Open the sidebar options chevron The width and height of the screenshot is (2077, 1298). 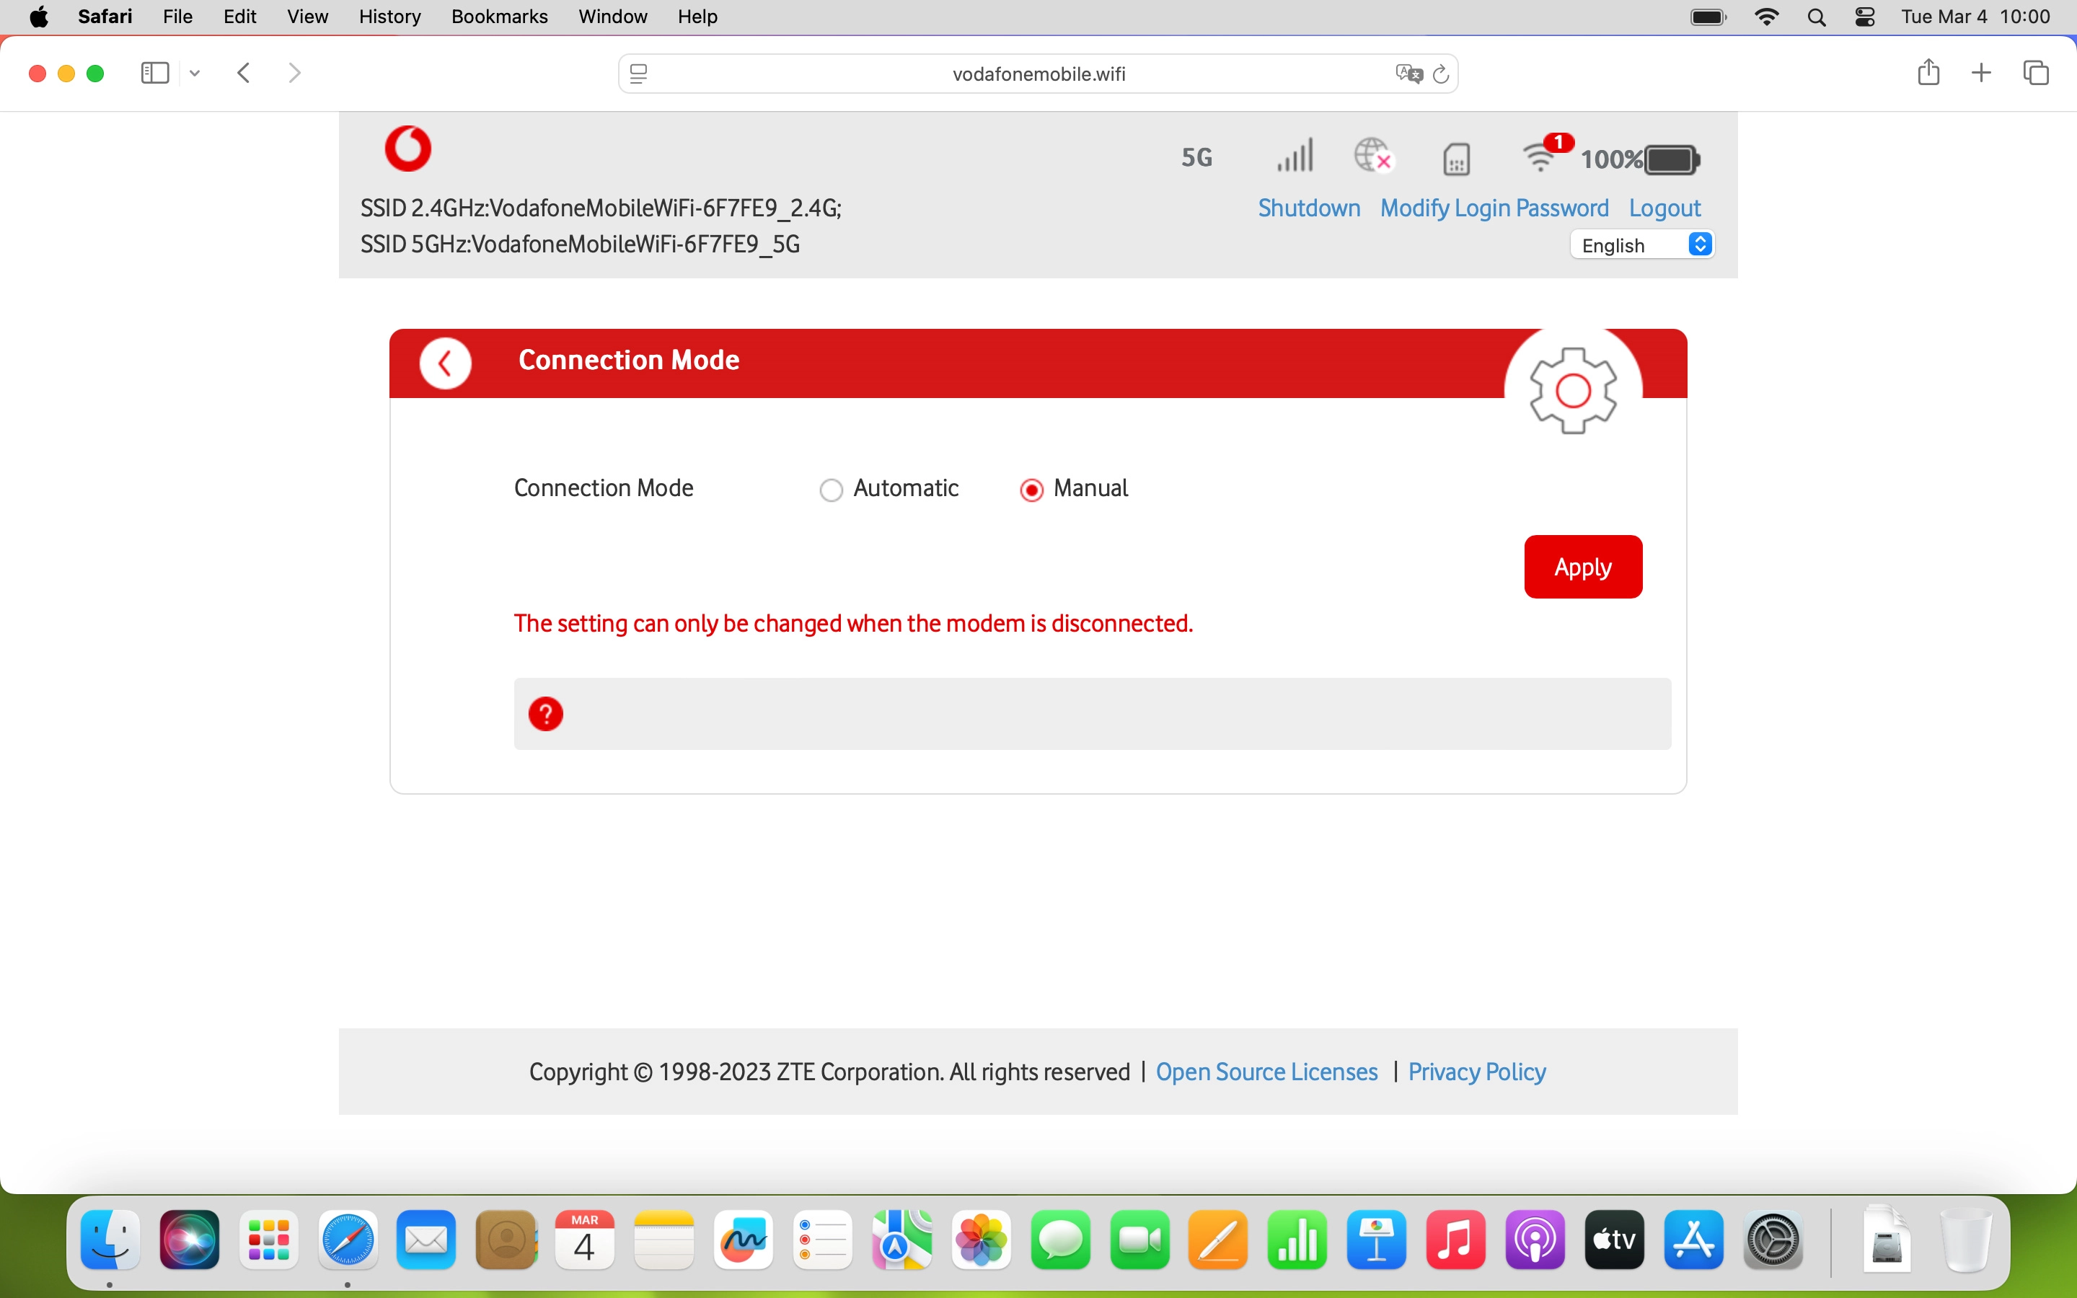tap(194, 73)
